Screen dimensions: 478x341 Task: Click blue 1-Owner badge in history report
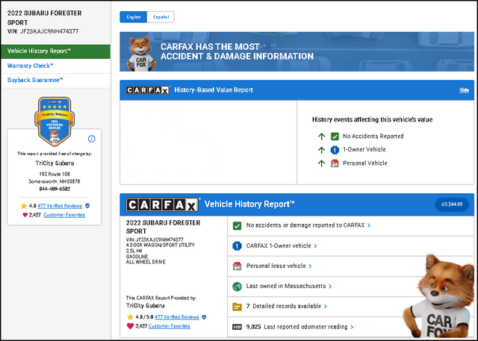pyautogui.click(x=237, y=246)
